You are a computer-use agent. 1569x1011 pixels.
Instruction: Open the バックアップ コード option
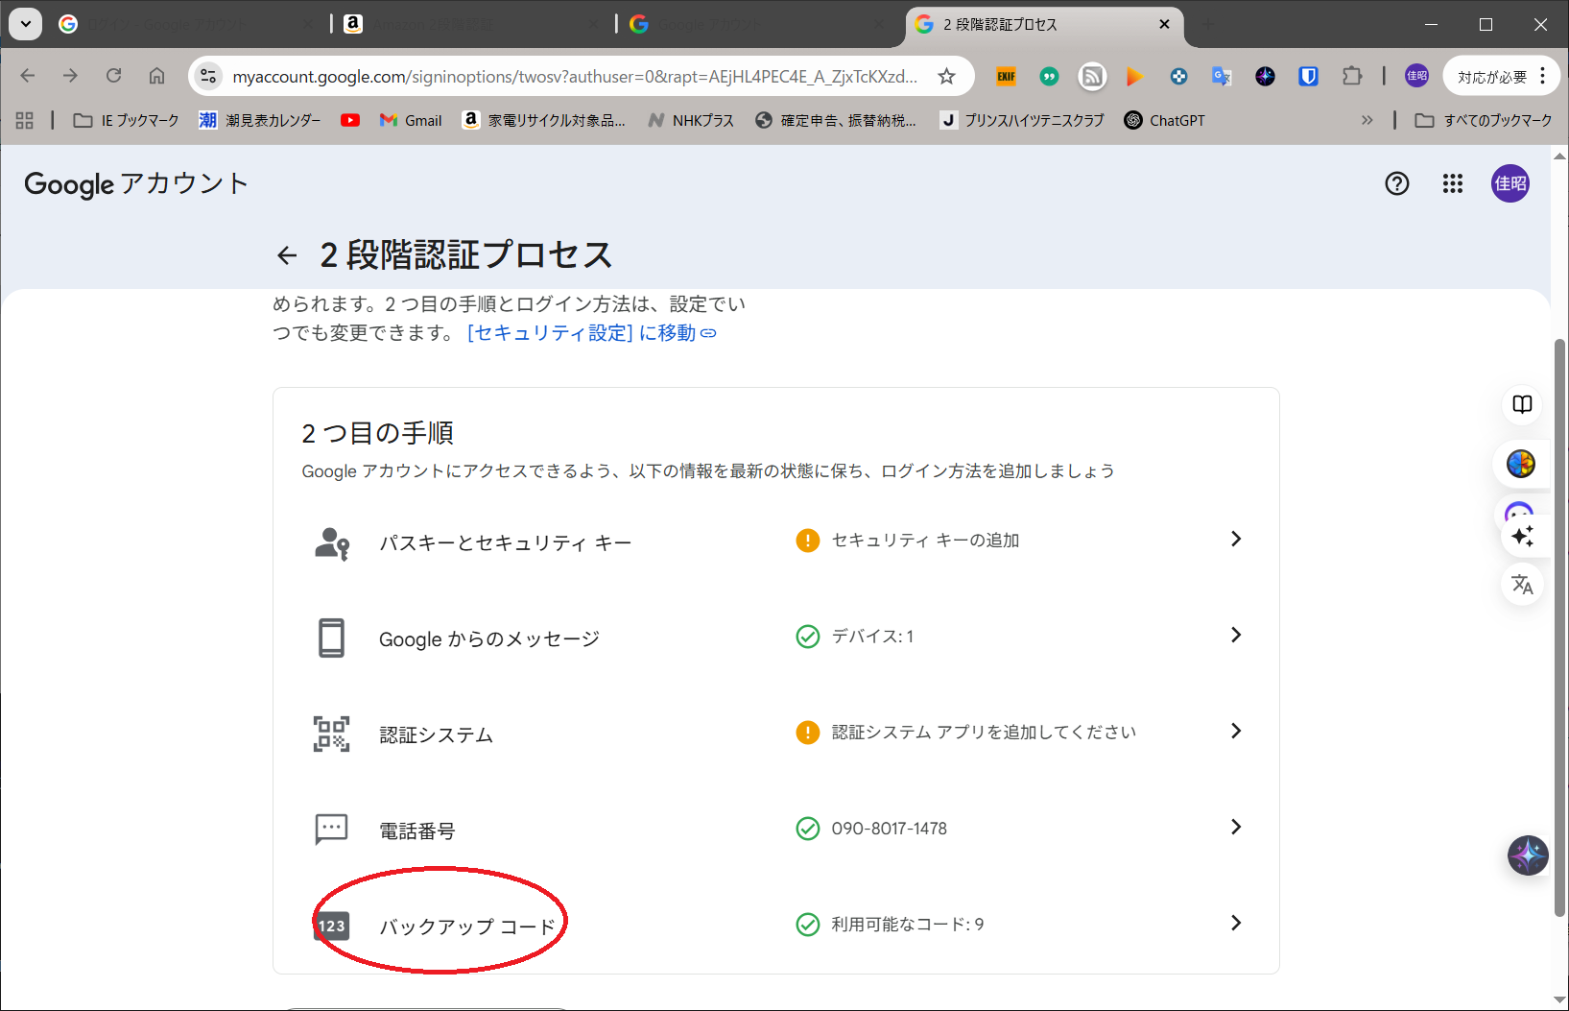467,927
